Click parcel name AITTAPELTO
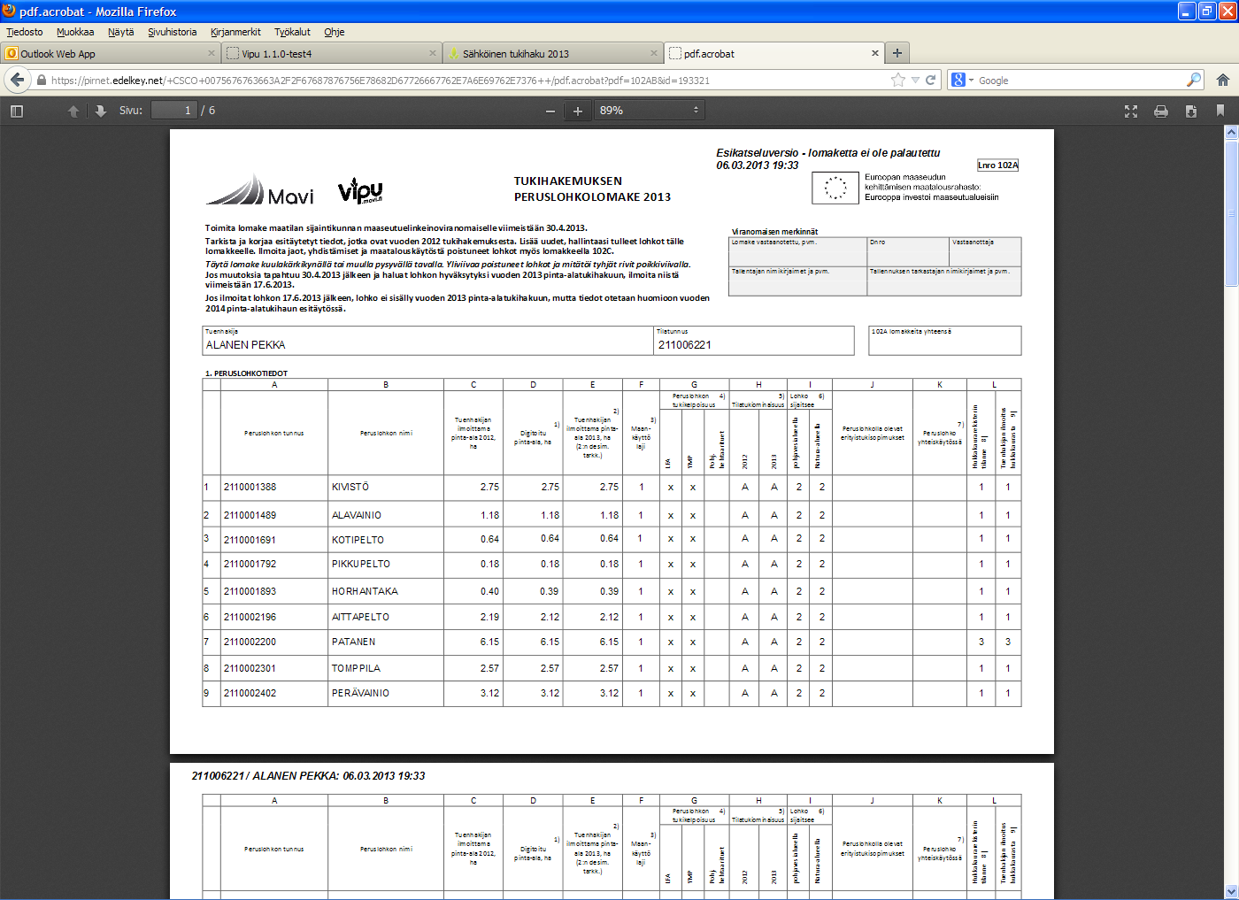 click(x=361, y=617)
